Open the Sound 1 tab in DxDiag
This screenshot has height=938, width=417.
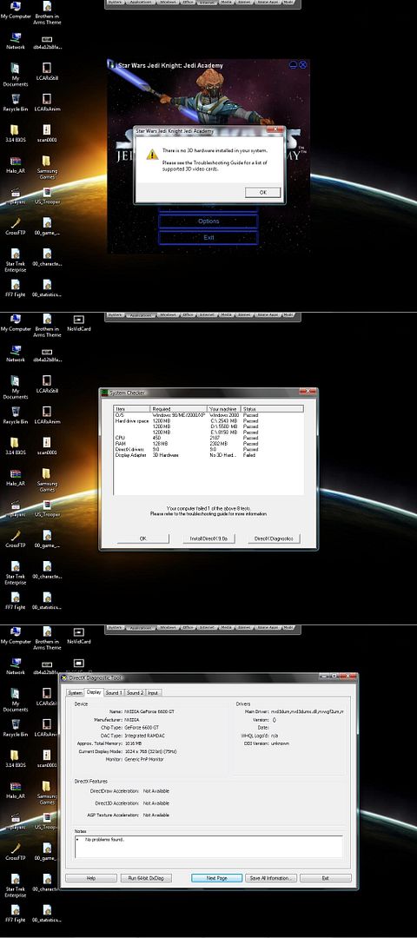pyautogui.click(x=114, y=693)
